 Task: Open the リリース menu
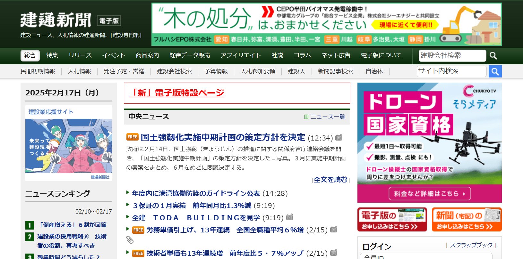80,55
